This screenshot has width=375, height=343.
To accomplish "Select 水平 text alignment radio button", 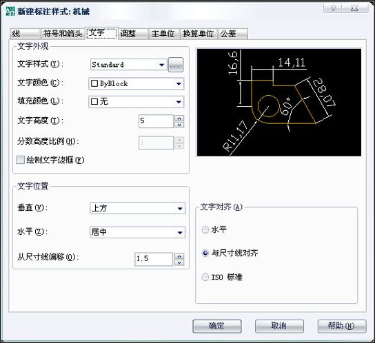I will [x=205, y=230].
